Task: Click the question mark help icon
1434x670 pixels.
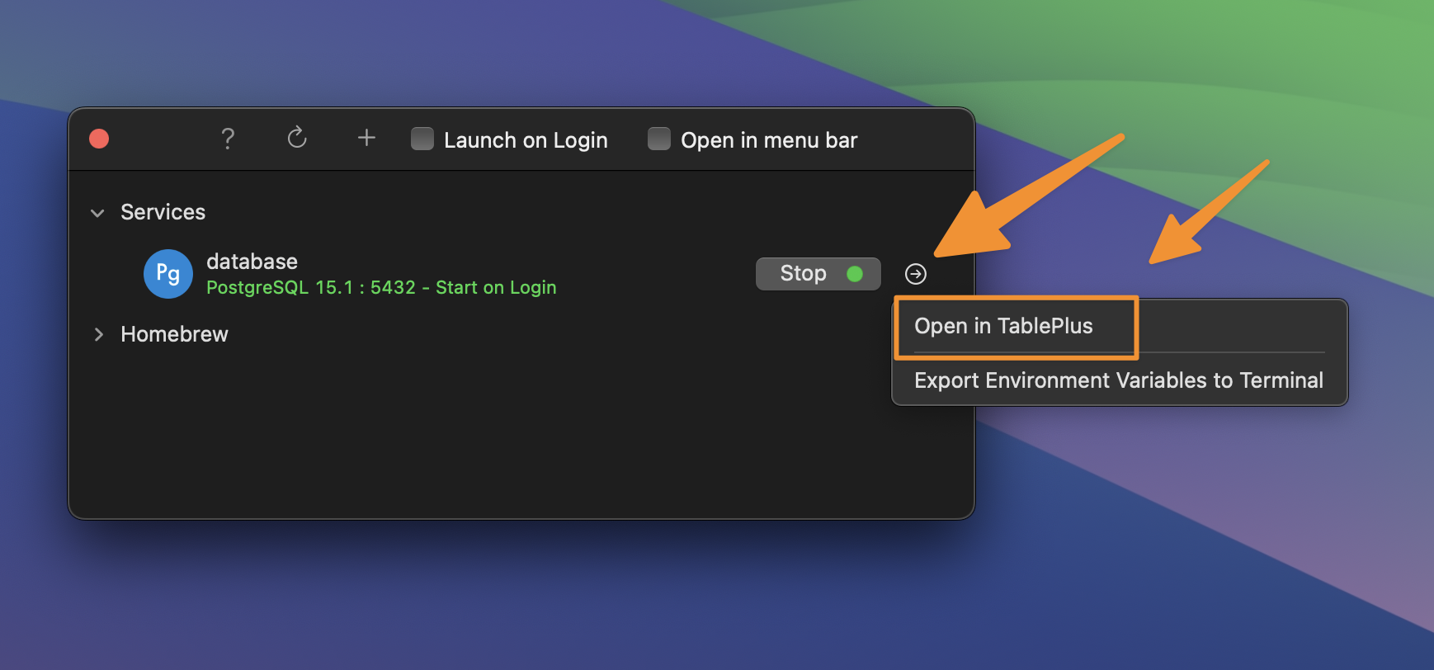Action: [228, 139]
